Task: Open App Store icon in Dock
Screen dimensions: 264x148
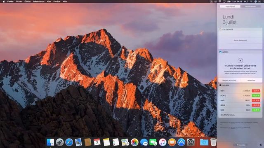Action: pyautogui.click(x=181, y=142)
